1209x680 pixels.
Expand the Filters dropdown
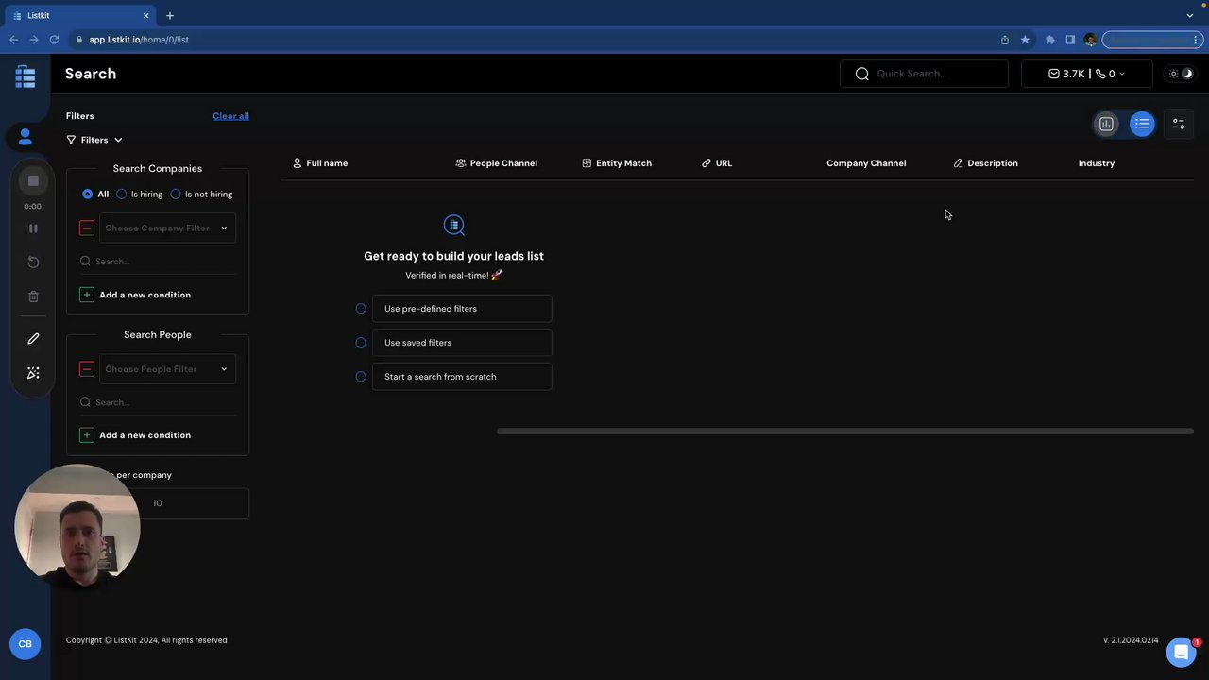pos(94,140)
